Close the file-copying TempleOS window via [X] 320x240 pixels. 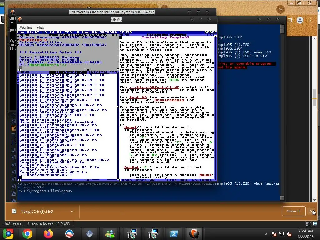114,72
